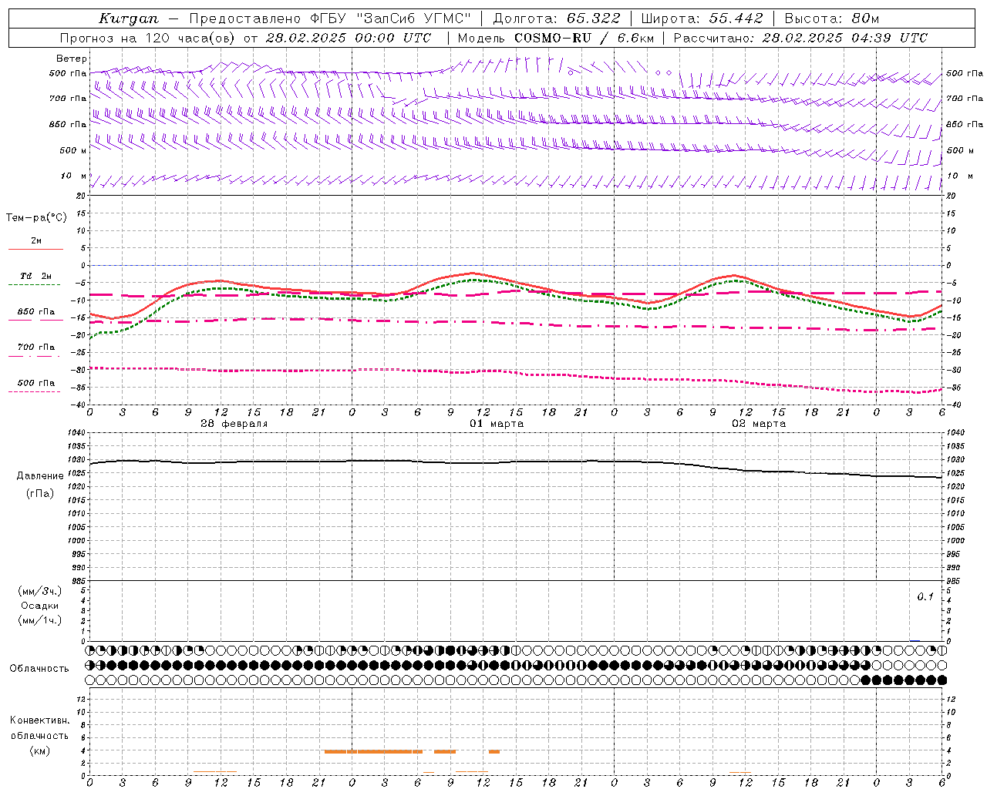Click the "Осадки" precipitation label
Viewport: 987px width, 789px height.
pos(40,606)
